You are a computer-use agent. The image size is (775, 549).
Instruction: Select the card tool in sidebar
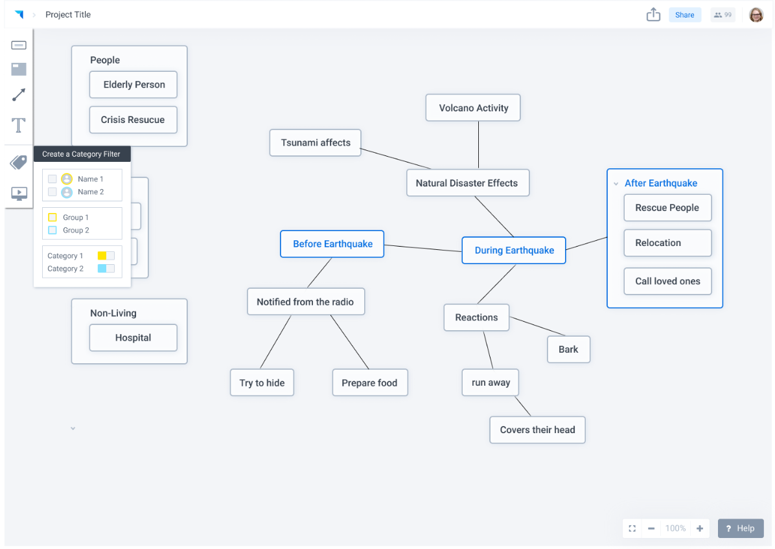(19, 45)
